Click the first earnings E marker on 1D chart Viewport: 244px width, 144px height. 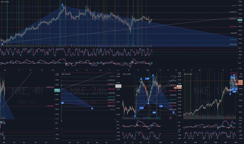click(x=123, y=118)
